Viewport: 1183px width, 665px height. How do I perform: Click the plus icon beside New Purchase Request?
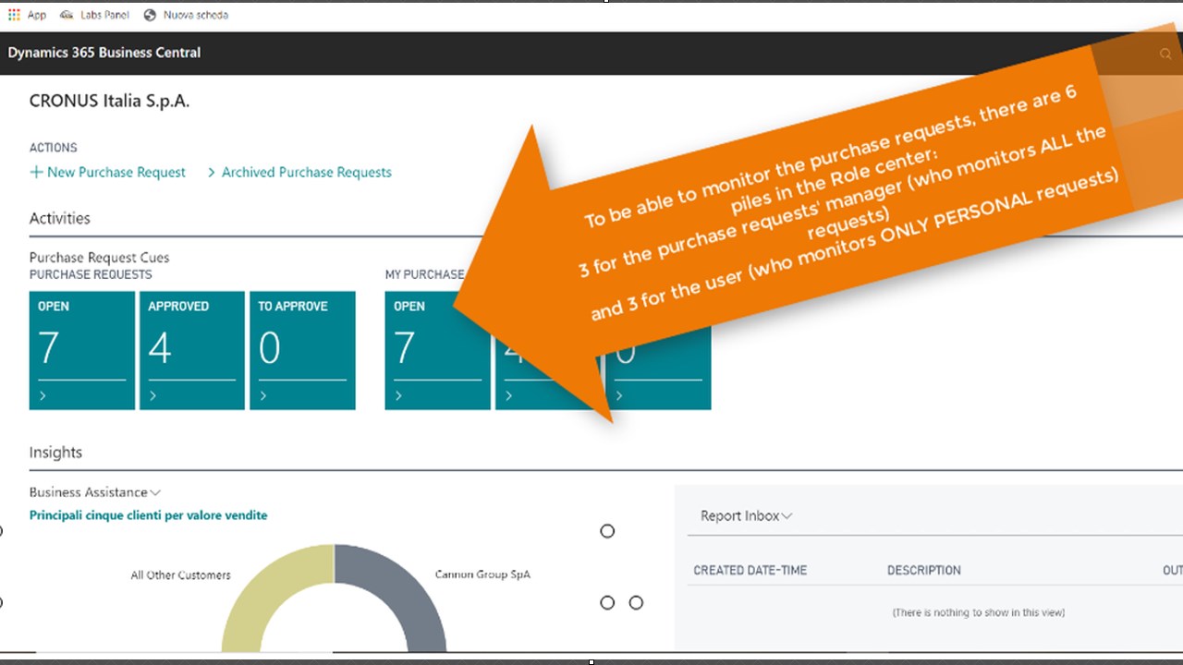tap(36, 172)
